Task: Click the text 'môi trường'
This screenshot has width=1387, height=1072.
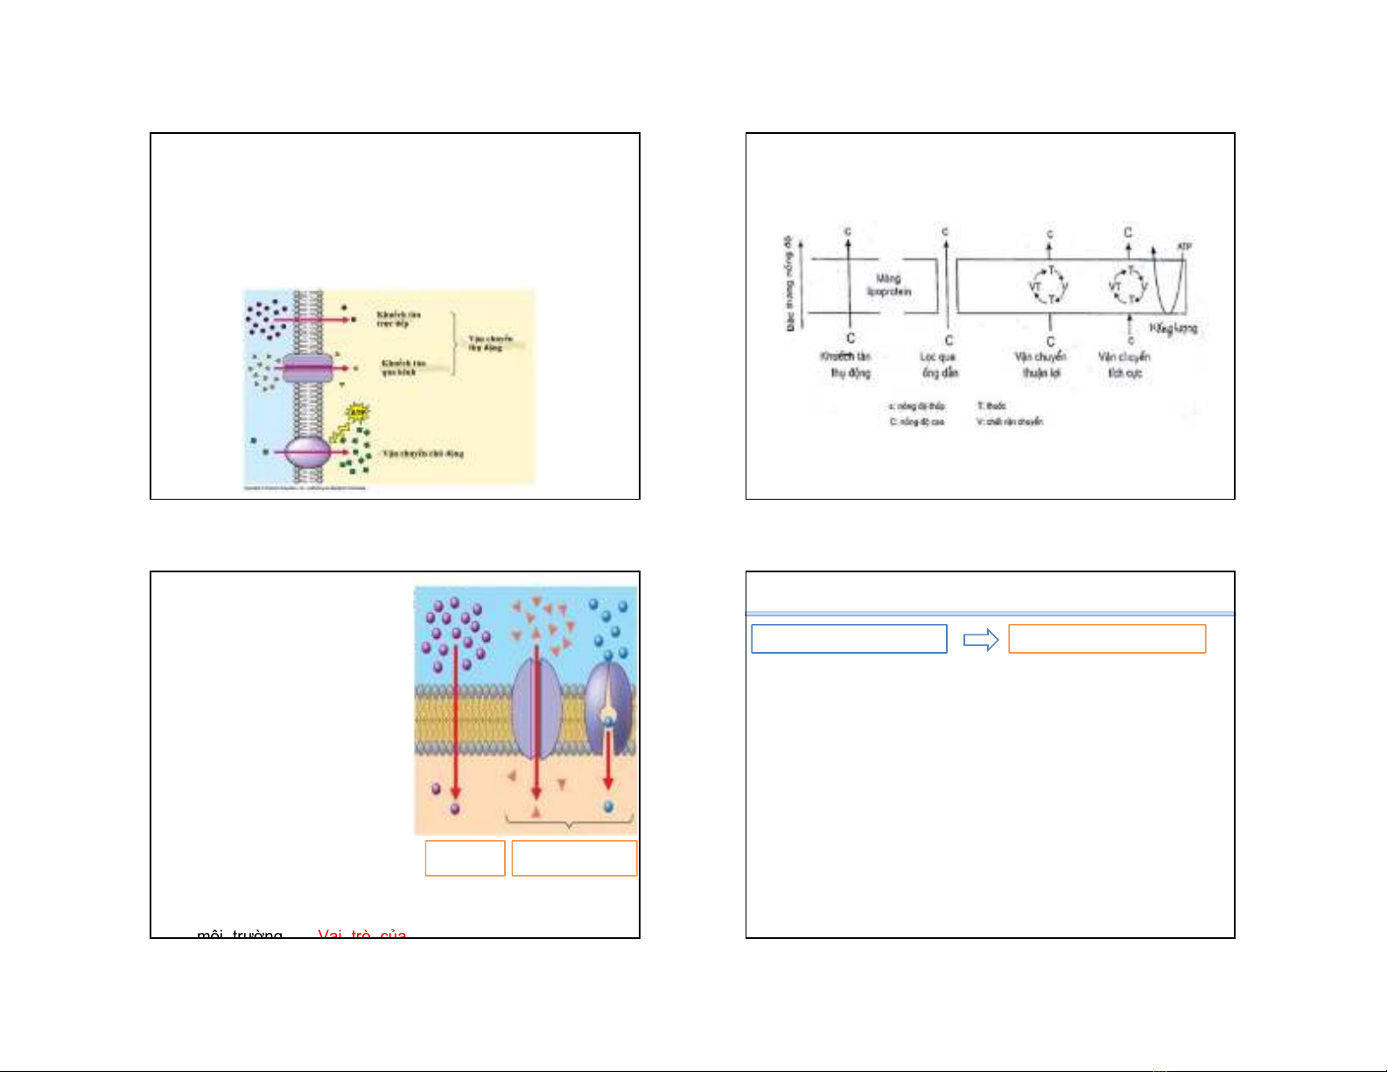Action: 240,935
